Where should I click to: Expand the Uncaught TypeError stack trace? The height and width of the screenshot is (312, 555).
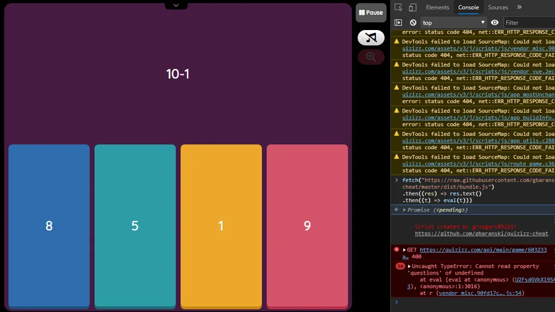(x=409, y=266)
